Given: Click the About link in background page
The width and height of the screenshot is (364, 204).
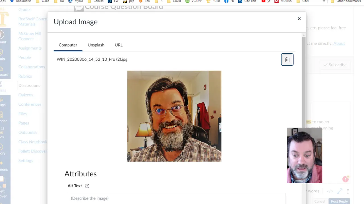Looking at the screenshot, I should pyautogui.click(x=339, y=43).
